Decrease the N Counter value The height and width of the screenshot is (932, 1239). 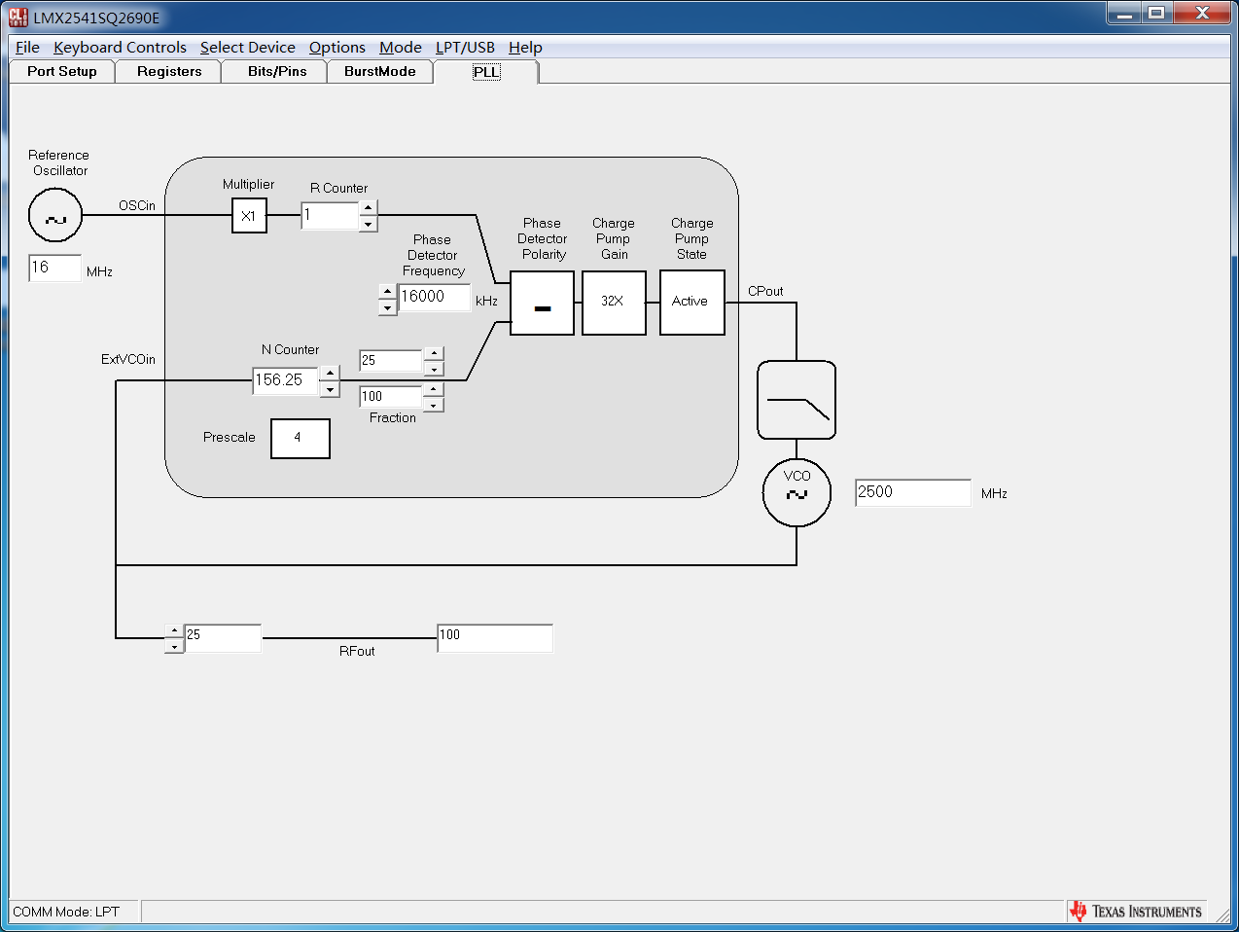click(x=331, y=389)
